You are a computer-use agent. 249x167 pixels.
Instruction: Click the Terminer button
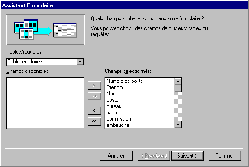[225, 156]
